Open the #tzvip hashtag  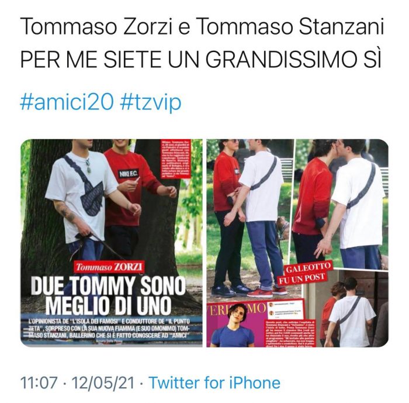[151, 103]
